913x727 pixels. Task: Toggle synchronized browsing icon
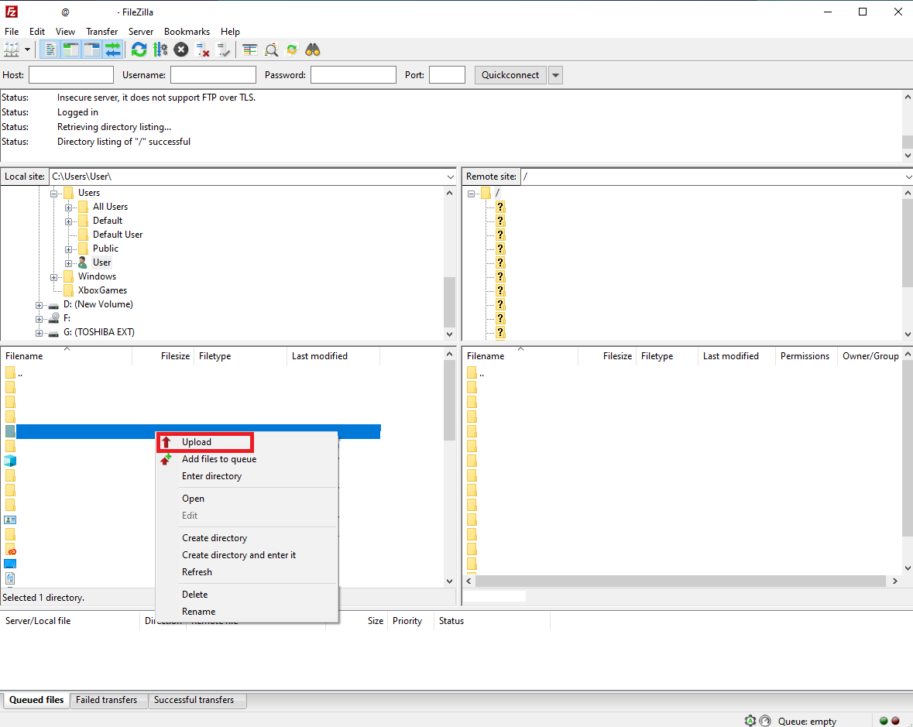[x=292, y=50]
